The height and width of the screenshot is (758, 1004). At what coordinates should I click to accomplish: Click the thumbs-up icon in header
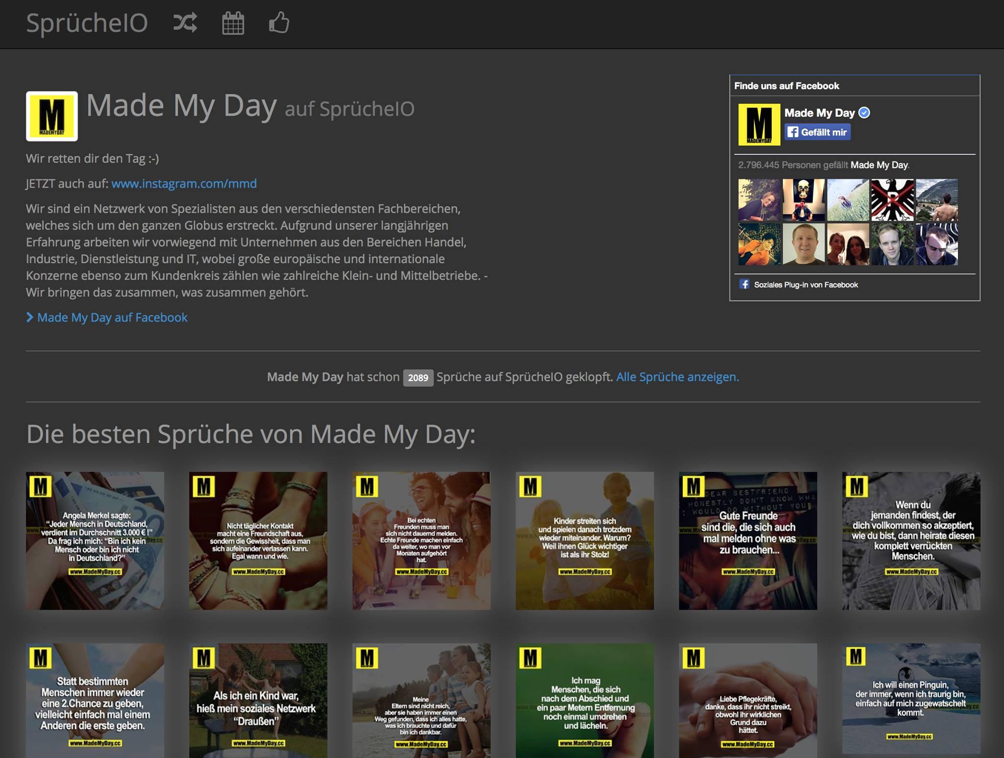tap(279, 23)
